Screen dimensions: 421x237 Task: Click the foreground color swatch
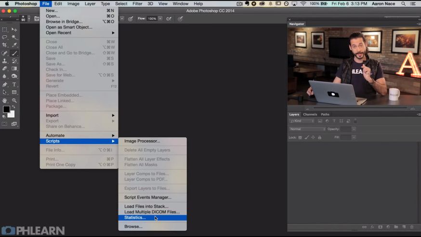(x=6, y=109)
